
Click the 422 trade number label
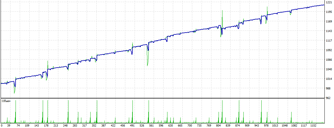[x=113, y=126]
